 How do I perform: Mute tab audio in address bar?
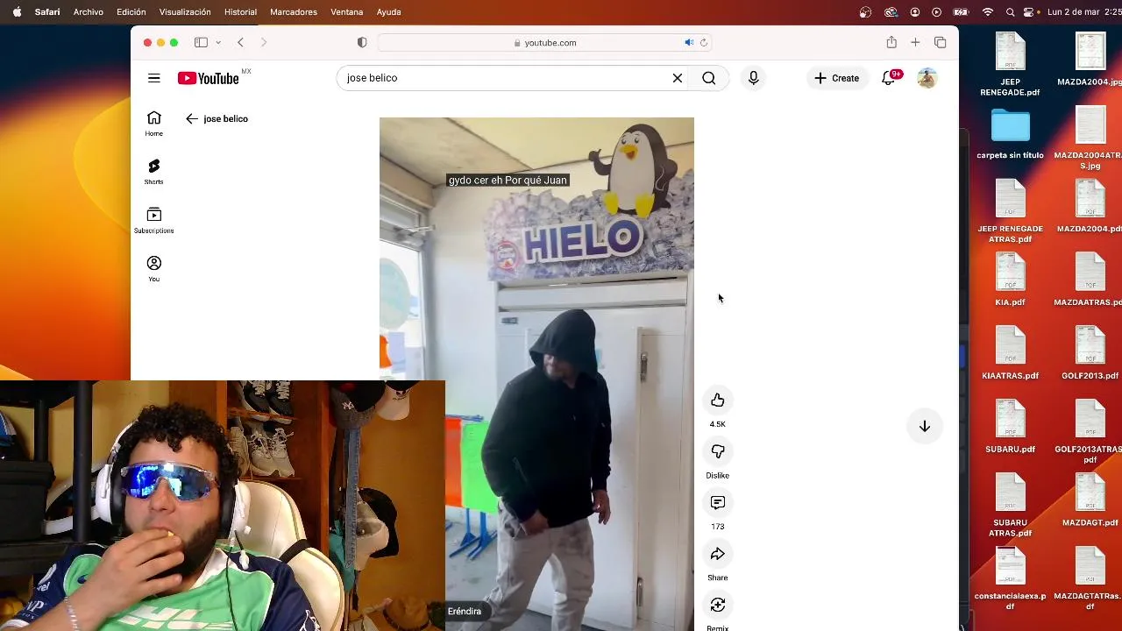(x=689, y=42)
